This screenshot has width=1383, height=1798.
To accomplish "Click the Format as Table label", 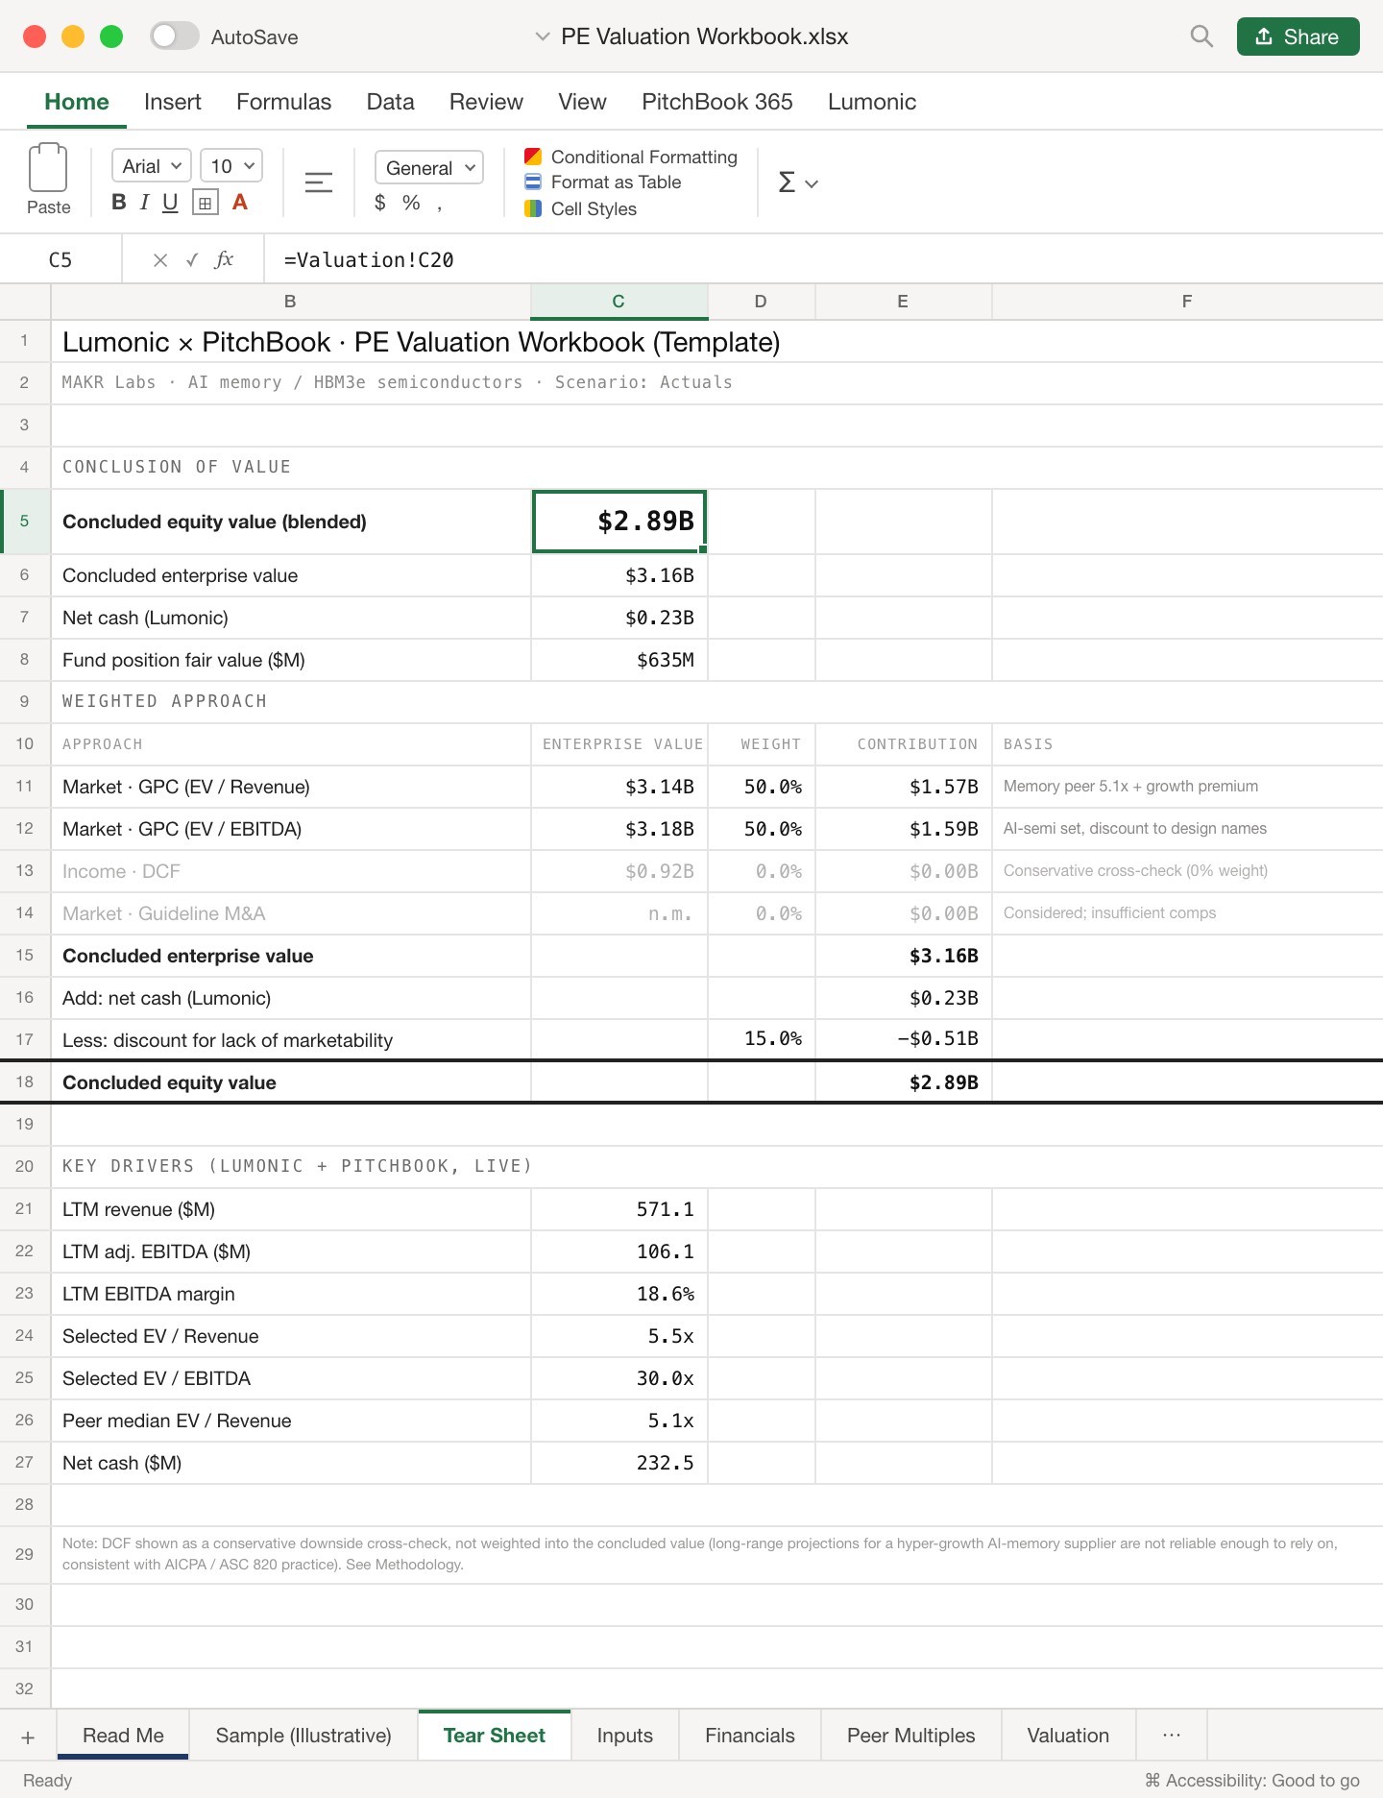I will [x=616, y=182].
